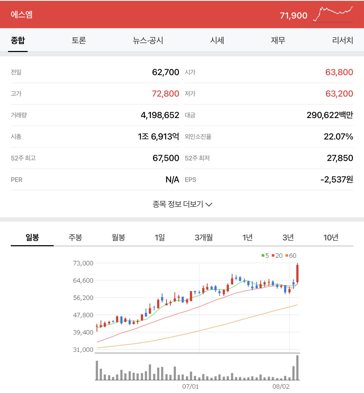Click the 47,800 y-axis label
Screen dimensions: 364x393
tap(83, 315)
